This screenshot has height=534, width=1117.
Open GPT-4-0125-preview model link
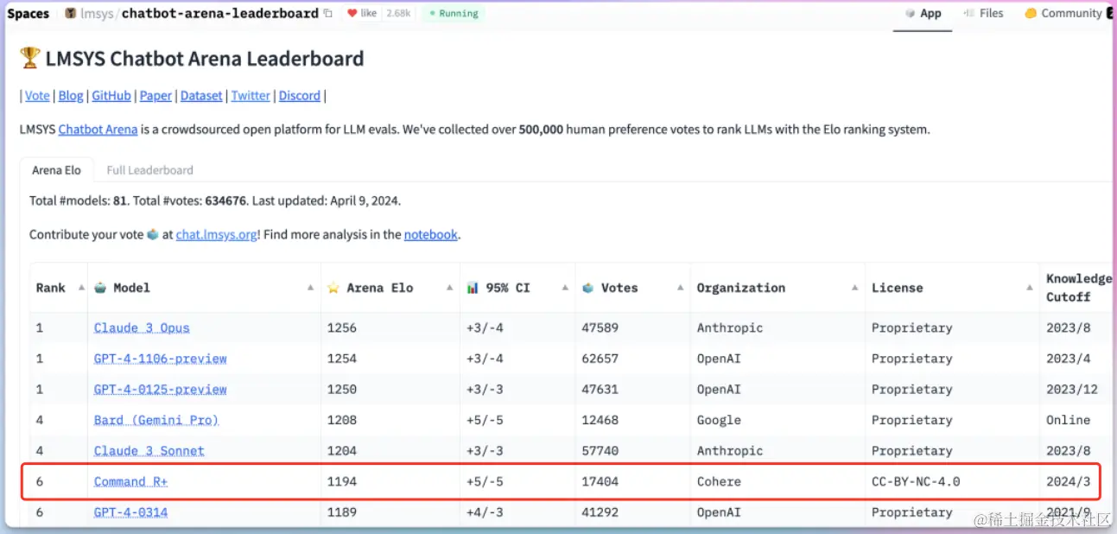tap(161, 390)
